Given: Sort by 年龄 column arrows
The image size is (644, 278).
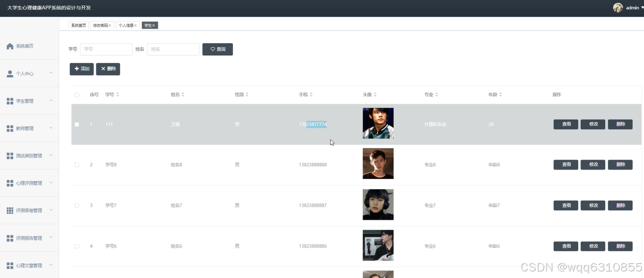Looking at the screenshot, I should 500,95.
